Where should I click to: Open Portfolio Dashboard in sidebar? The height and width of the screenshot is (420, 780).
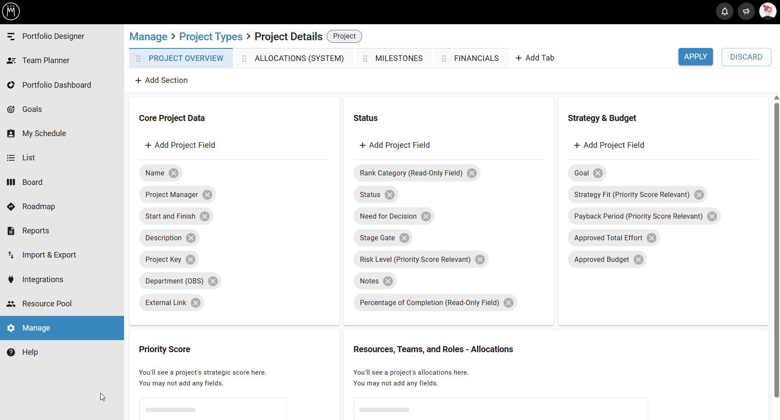pos(62,85)
